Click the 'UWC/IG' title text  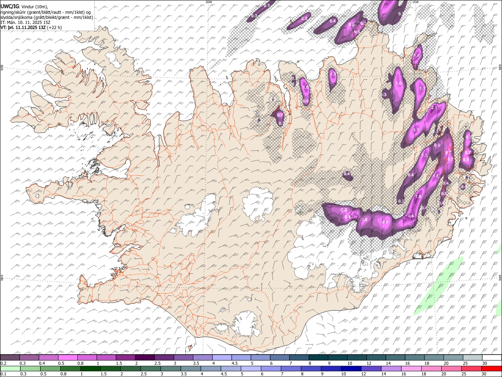click(x=9, y=6)
